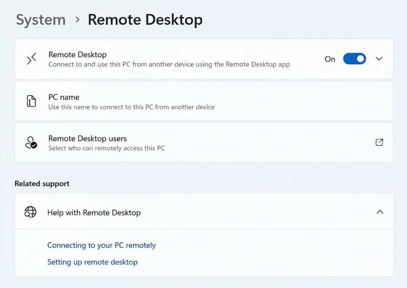Click the PC name document icon
This screenshot has width=407, height=288.
[x=31, y=101]
